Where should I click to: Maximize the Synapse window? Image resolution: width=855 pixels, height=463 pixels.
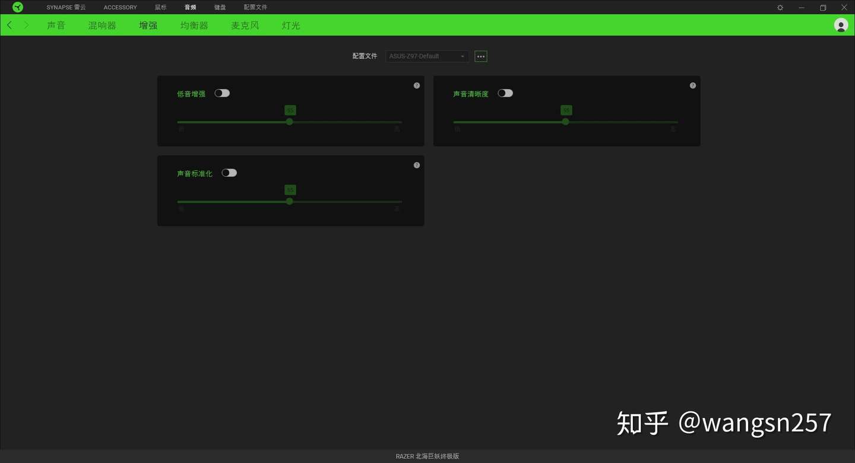coord(823,7)
